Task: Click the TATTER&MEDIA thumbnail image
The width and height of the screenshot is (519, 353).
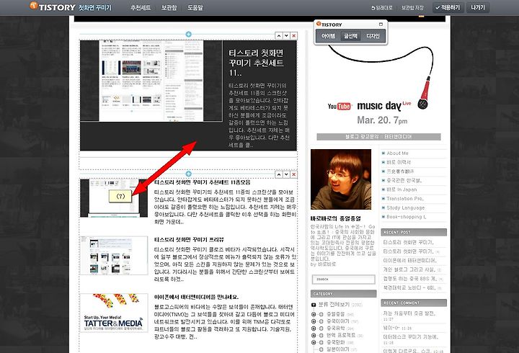Action: tap(114, 313)
